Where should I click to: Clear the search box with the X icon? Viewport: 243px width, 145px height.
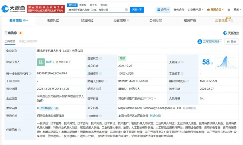[126, 10]
